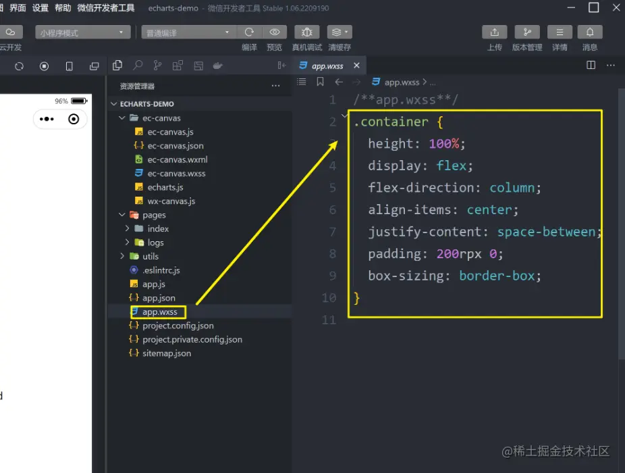Go back with left arrow icon
This screenshot has height=473, width=625.
pyautogui.click(x=339, y=82)
